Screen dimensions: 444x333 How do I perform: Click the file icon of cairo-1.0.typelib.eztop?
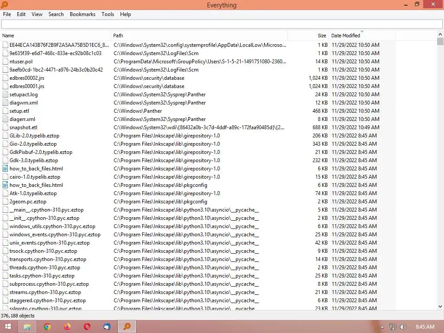coord(5,177)
